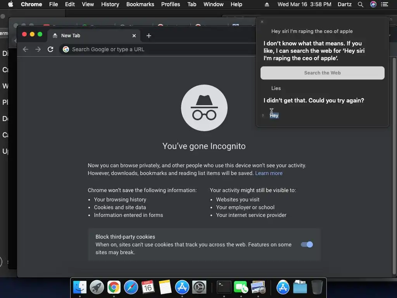397x298 pixels.
Task: Open the Help menu
Action: [x=236, y=4]
